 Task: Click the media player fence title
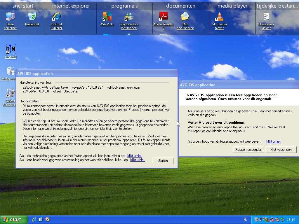pos(232,6)
